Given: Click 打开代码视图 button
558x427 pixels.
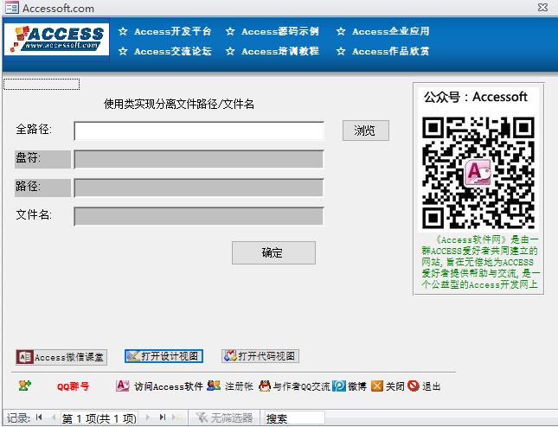Looking at the screenshot, I should tap(260, 356).
